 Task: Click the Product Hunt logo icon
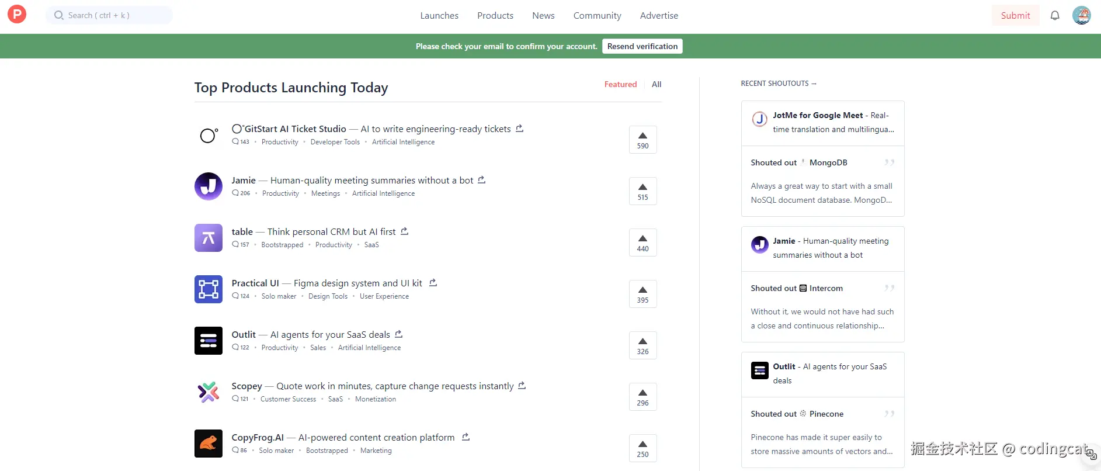point(17,14)
